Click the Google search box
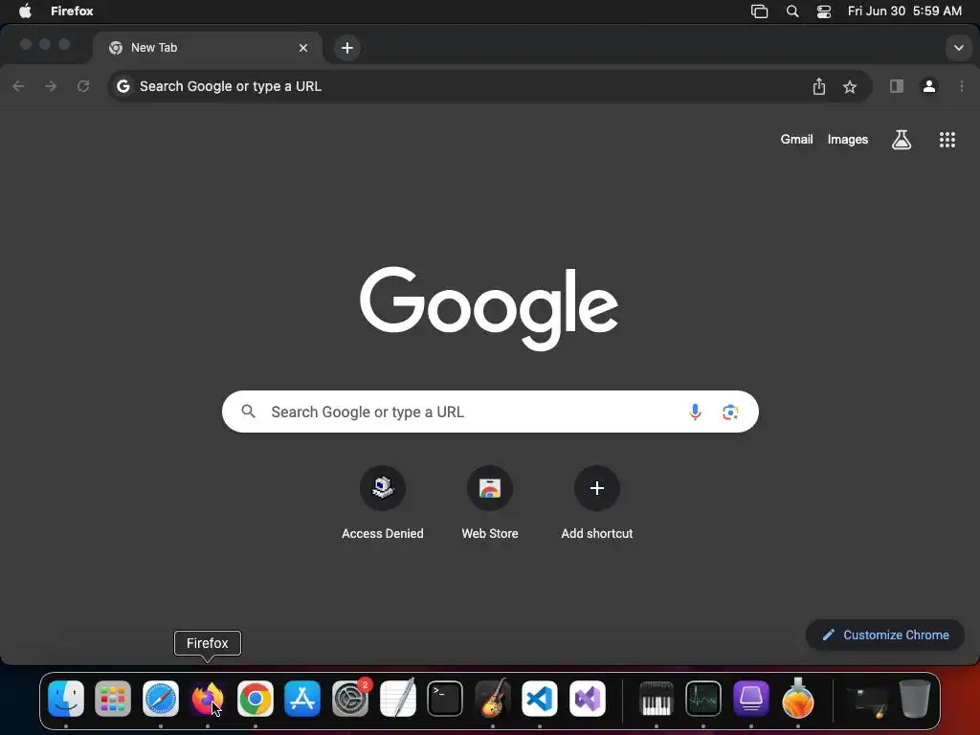This screenshot has height=735, width=980. [x=490, y=412]
